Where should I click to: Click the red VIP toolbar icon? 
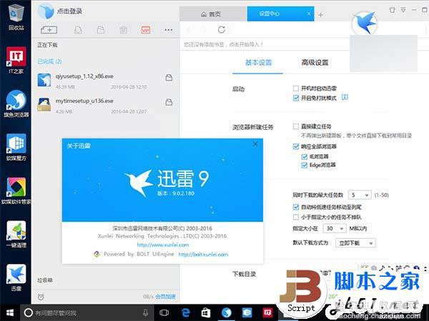point(146,30)
